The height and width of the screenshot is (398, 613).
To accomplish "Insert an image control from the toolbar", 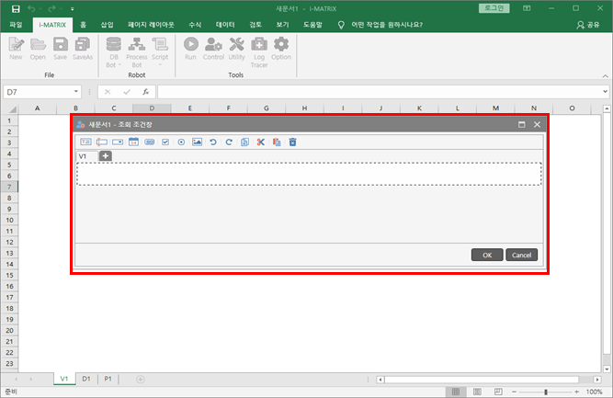I will point(197,142).
